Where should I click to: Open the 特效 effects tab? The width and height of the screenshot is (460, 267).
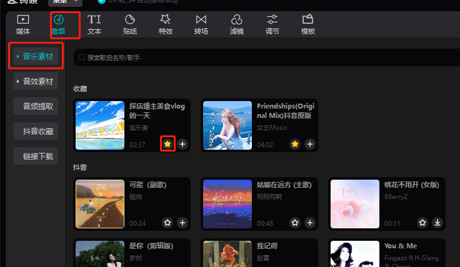coord(166,24)
